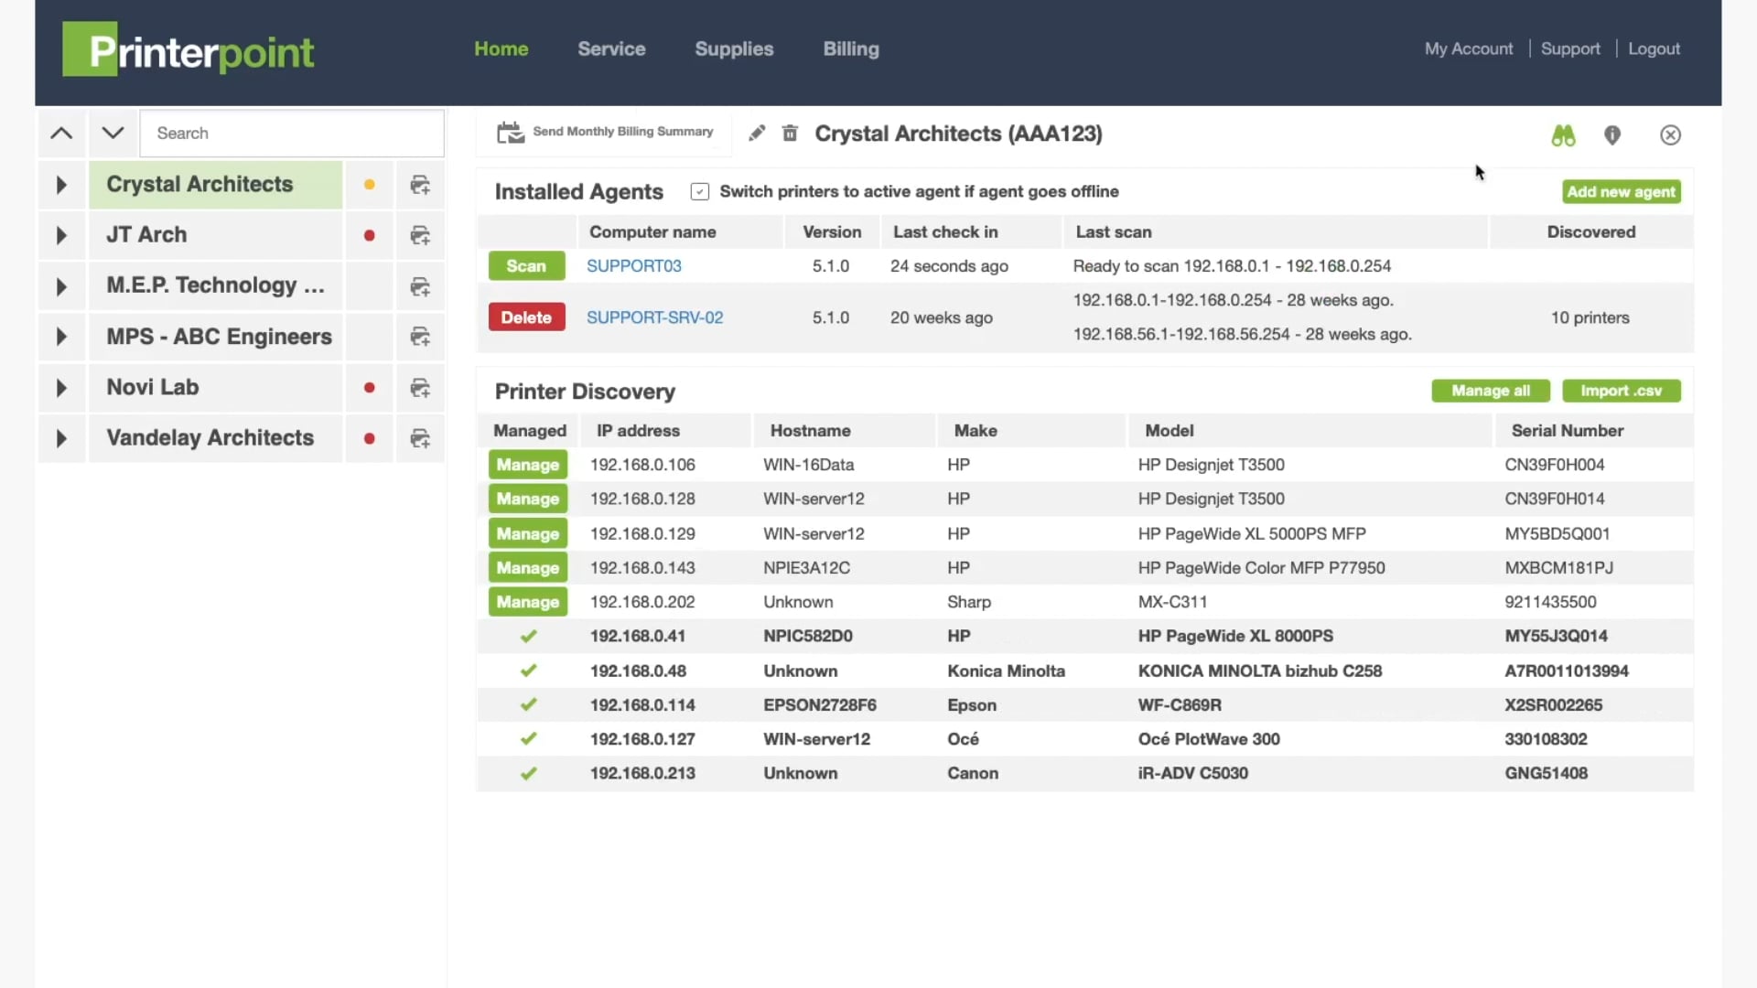This screenshot has height=988, width=1757.
Task: Expand the MPS - ABC Engineers tree row
Action: click(61, 337)
